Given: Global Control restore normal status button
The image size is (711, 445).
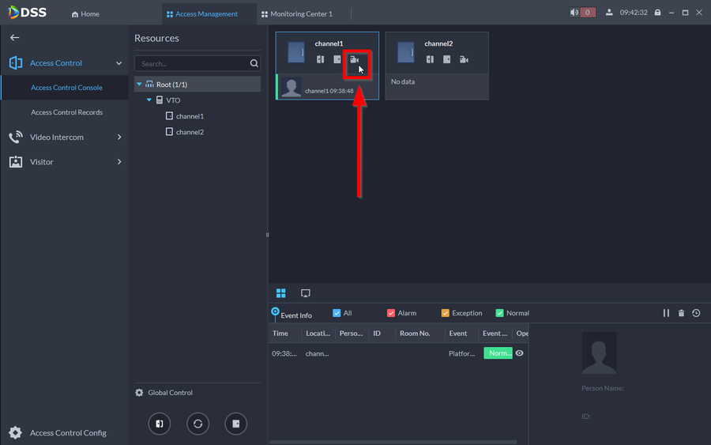Looking at the screenshot, I should (x=197, y=424).
